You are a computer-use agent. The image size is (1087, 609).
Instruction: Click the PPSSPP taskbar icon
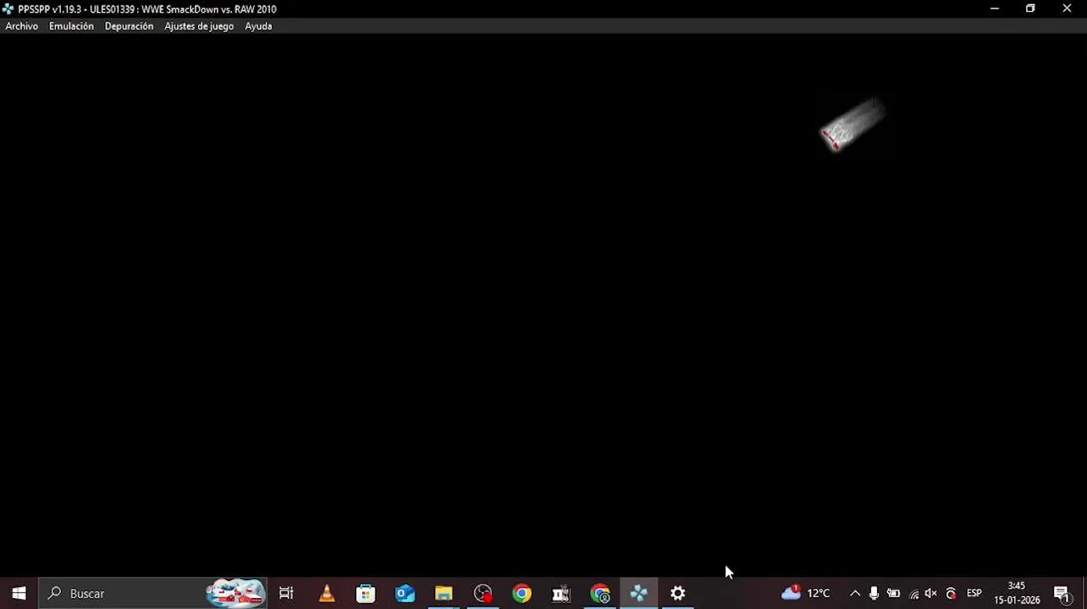(x=639, y=594)
